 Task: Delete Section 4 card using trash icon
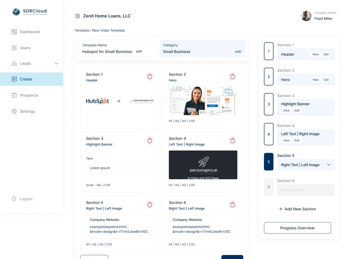233,141
